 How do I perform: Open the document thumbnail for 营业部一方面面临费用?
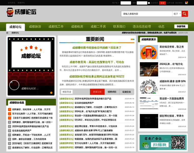click(x=149, y=104)
